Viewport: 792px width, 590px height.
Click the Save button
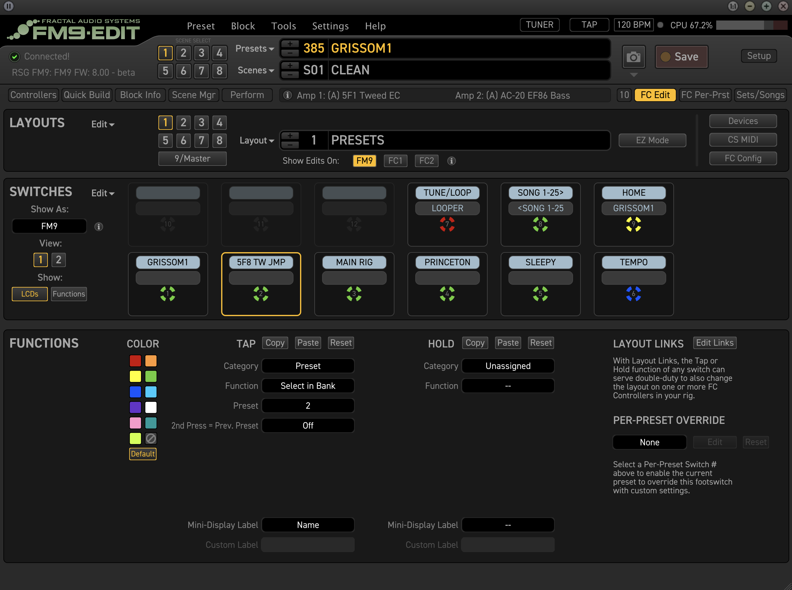pos(681,57)
